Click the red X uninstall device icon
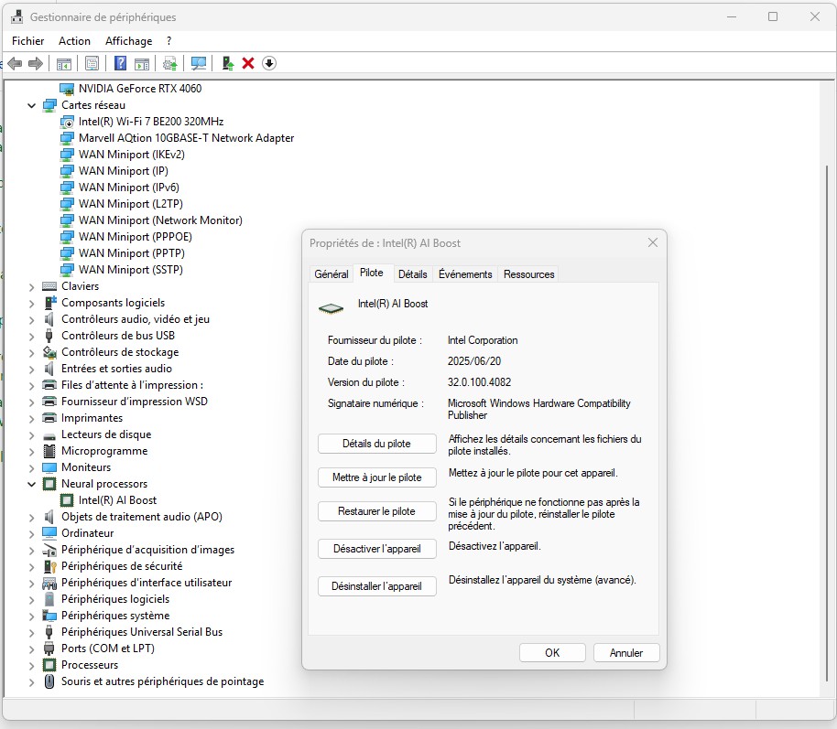This screenshot has height=729, width=837. tap(247, 63)
